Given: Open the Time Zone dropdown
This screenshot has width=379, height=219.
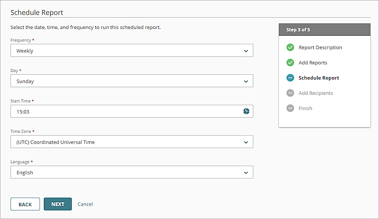Looking at the screenshot, I should 132,142.
